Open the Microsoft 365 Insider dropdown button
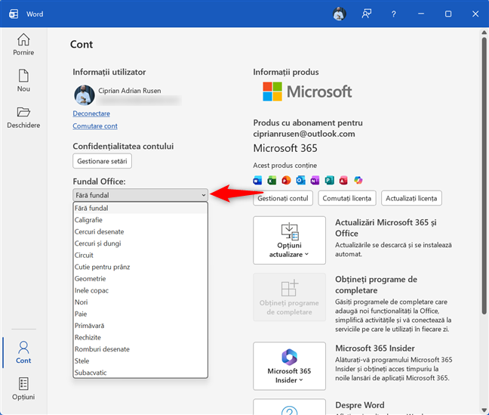The image size is (489, 415). click(290, 366)
